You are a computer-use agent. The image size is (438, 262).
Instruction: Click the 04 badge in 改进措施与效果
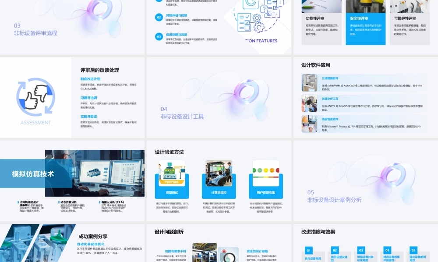(x=387, y=250)
